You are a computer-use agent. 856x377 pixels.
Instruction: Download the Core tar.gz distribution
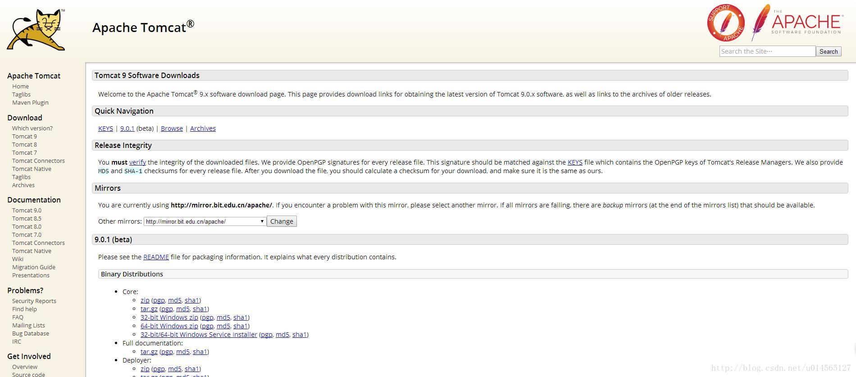tap(149, 309)
